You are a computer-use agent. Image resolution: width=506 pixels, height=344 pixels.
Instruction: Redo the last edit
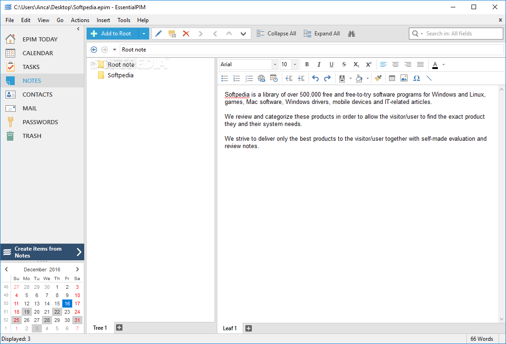coord(327,78)
